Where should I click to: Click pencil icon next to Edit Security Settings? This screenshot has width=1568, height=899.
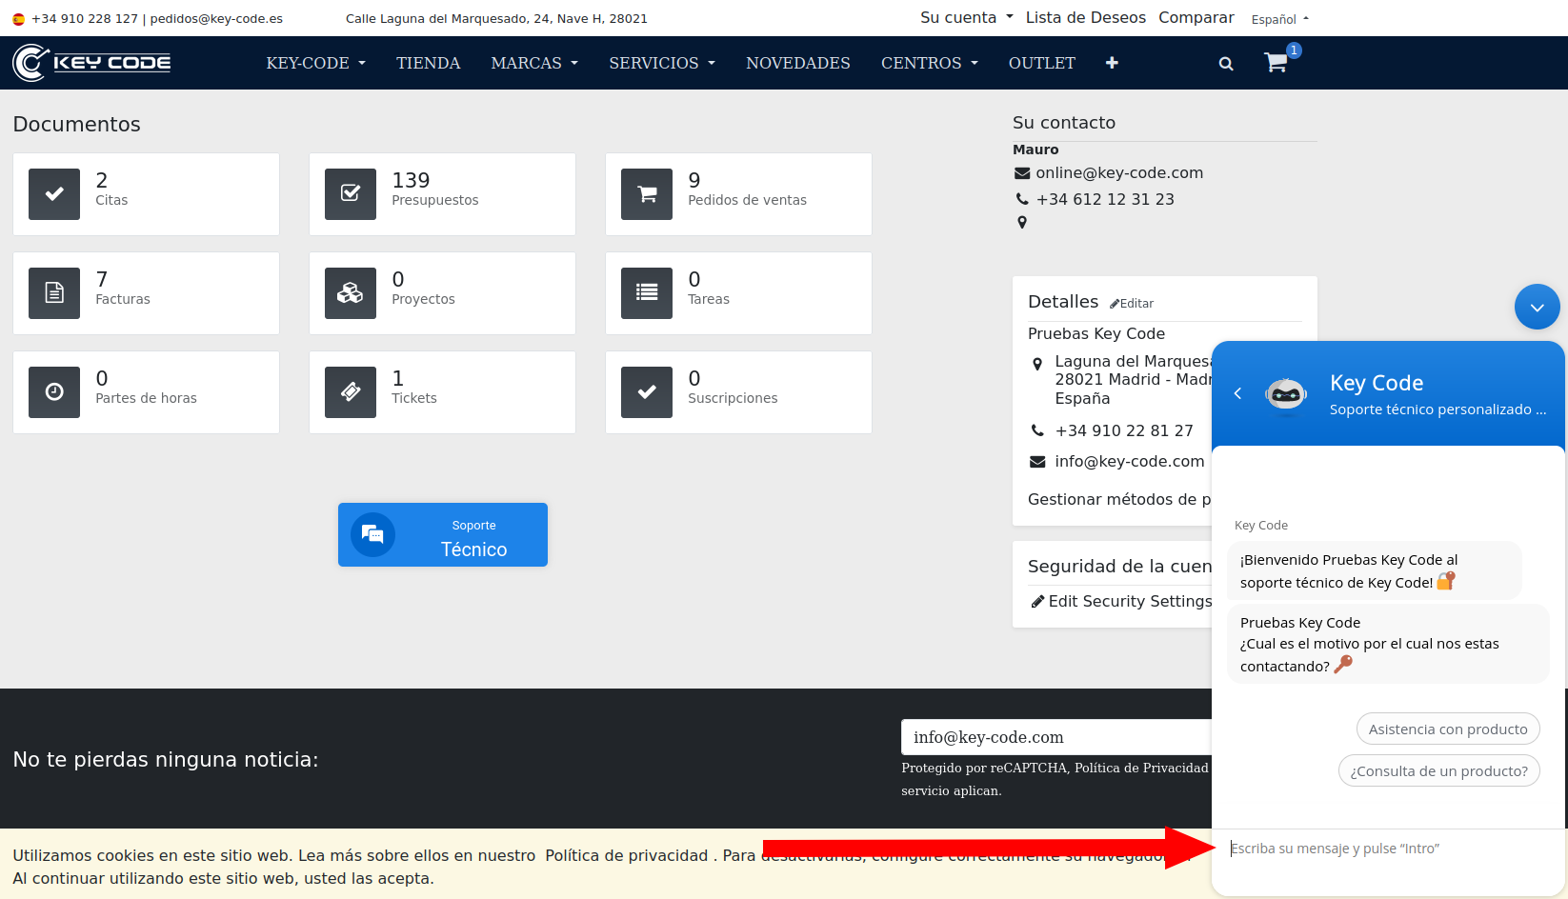[1037, 602]
